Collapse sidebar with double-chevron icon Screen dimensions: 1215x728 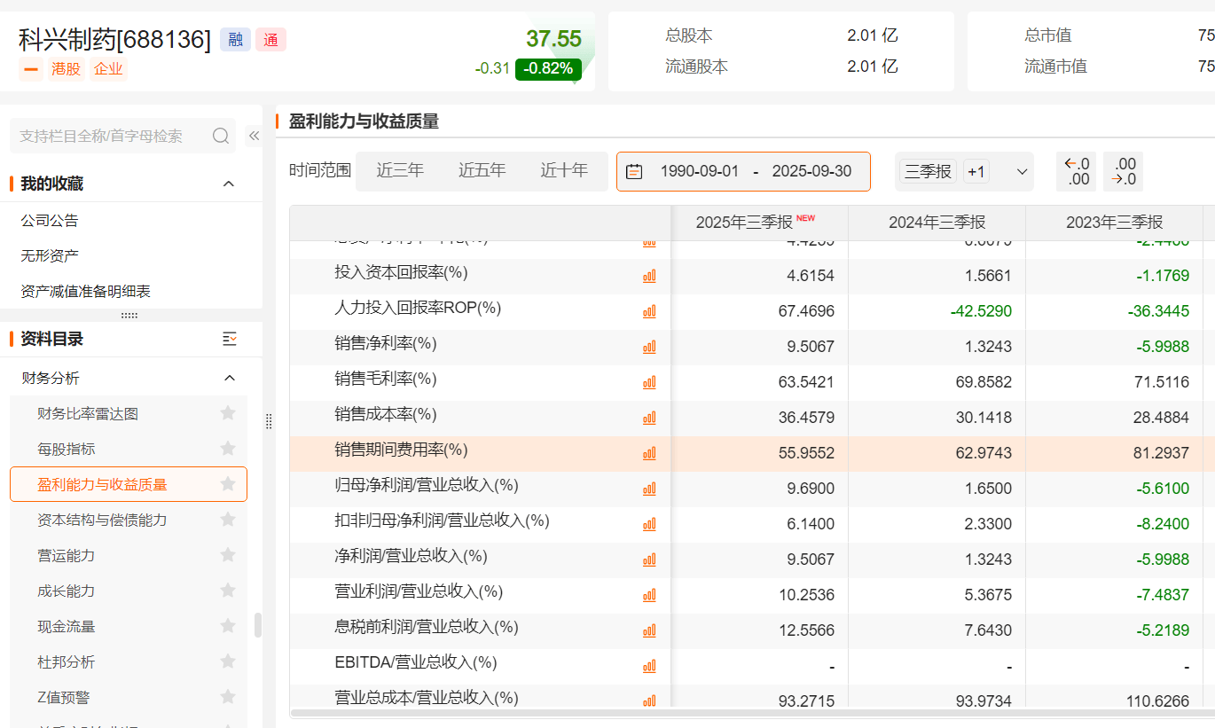coord(254,136)
